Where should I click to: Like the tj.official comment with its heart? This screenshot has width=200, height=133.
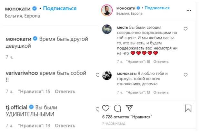97,109
